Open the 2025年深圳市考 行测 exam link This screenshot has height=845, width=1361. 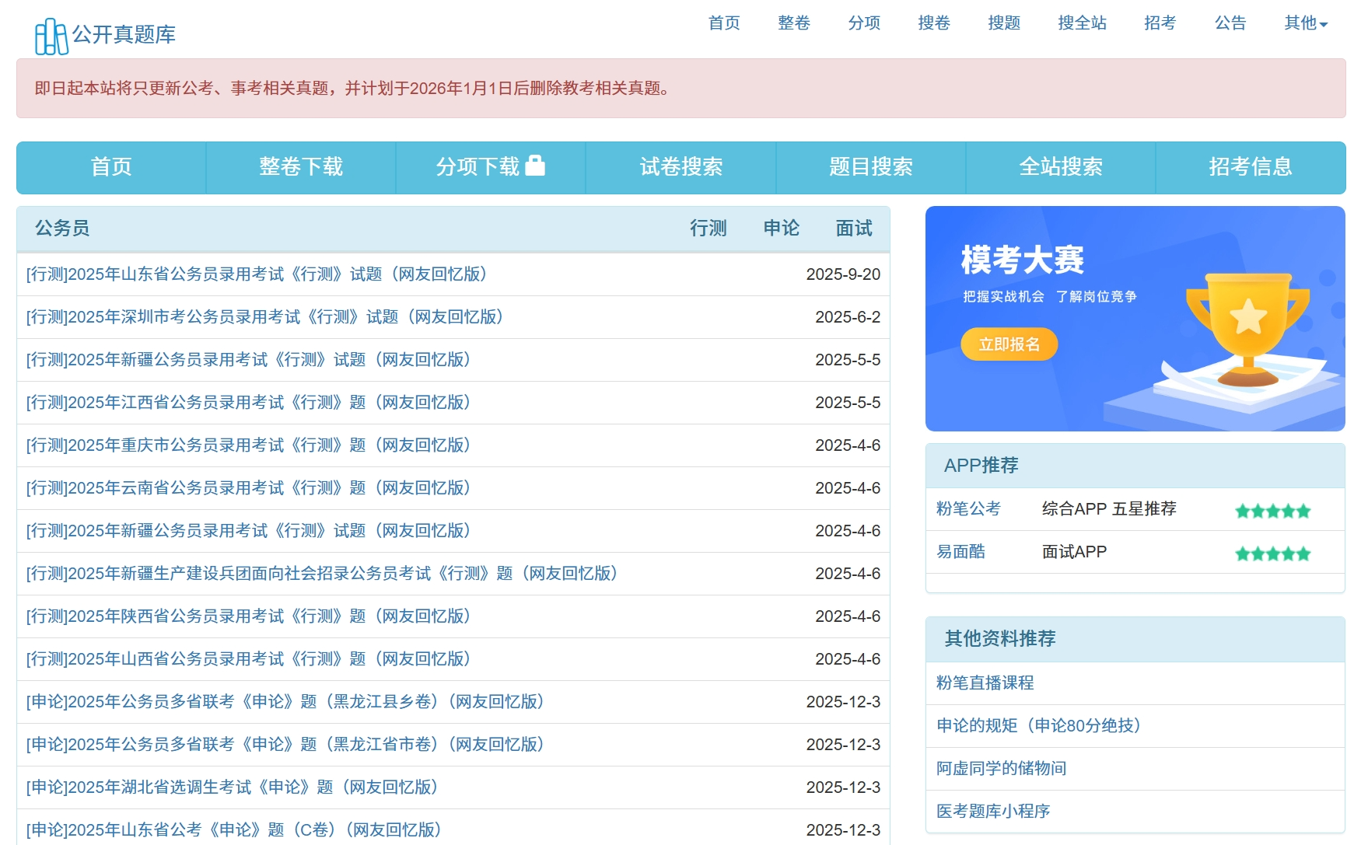[264, 317]
